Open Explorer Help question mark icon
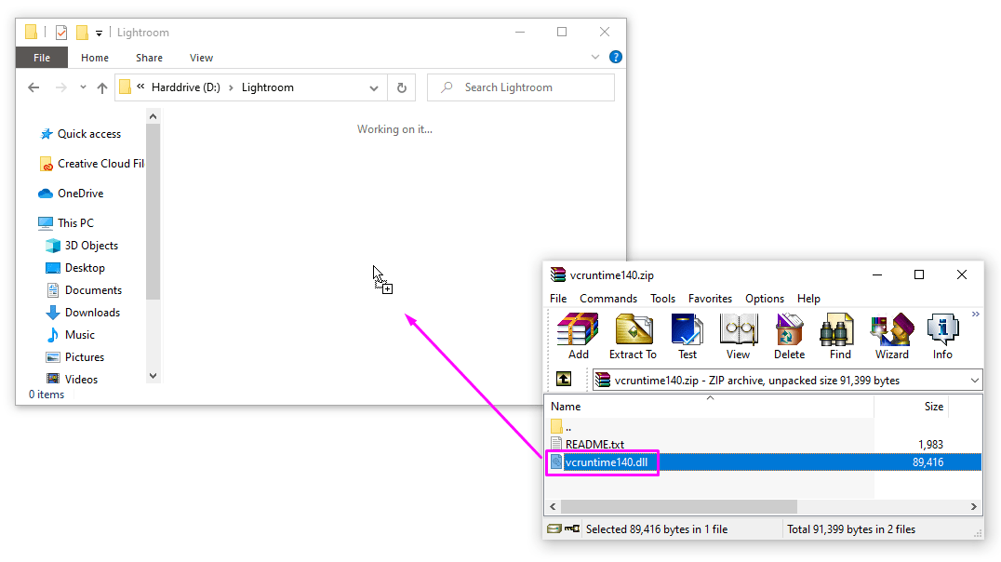The height and width of the screenshot is (562, 1001). tap(616, 57)
